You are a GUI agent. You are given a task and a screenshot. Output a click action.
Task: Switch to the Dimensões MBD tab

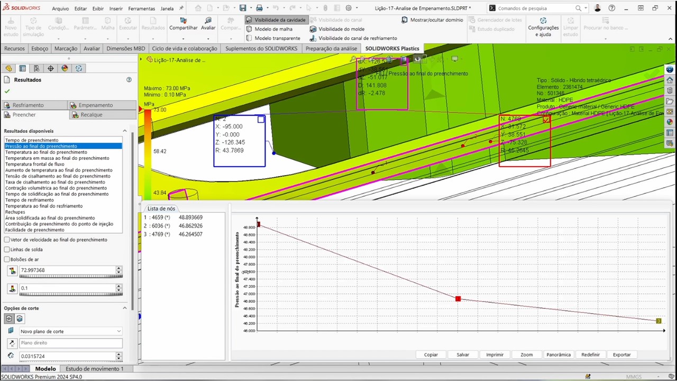pyautogui.click(x=125, y=48)
